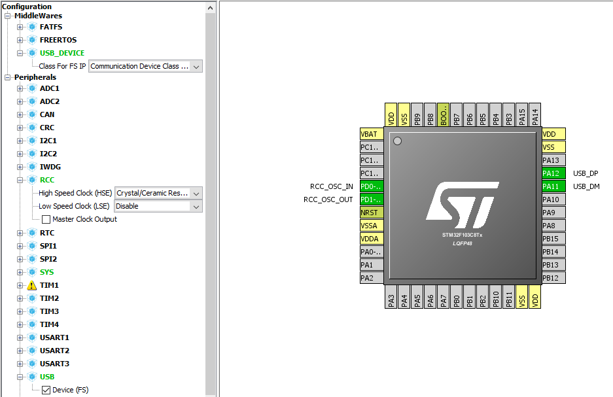Click the configuration panel vertical scrollbar
613x397 pixels.
click(x=210, y=203)
